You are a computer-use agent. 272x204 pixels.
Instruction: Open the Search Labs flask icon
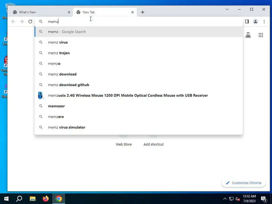(x=248, y=35)
